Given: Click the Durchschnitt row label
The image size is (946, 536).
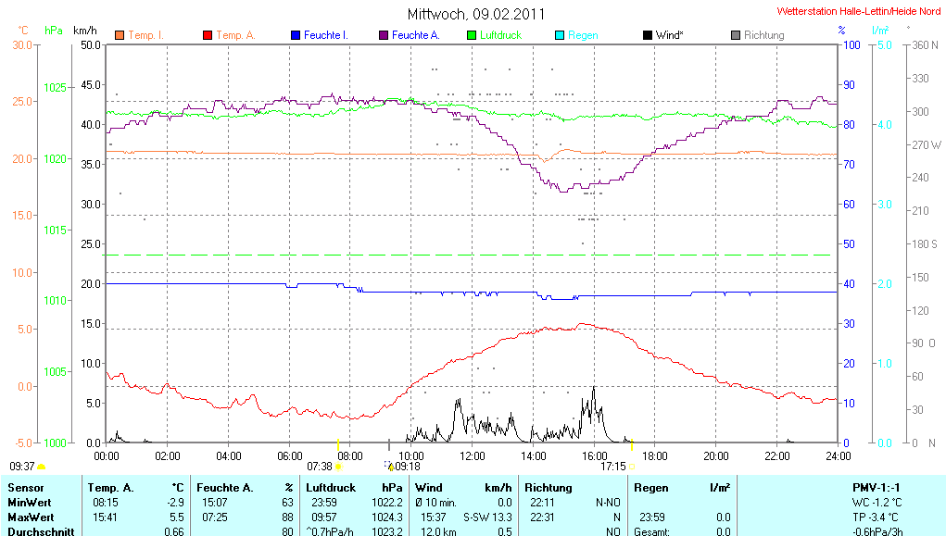Looking at the screenshot, I should coord(42,531).
